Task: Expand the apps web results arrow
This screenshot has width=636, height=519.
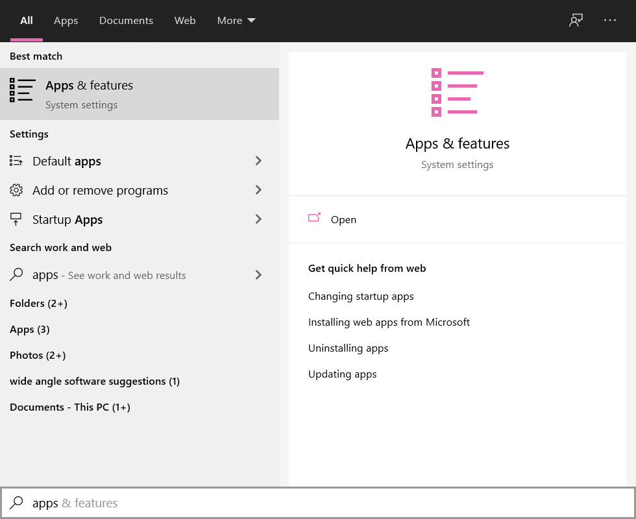Action: [258, 275]
